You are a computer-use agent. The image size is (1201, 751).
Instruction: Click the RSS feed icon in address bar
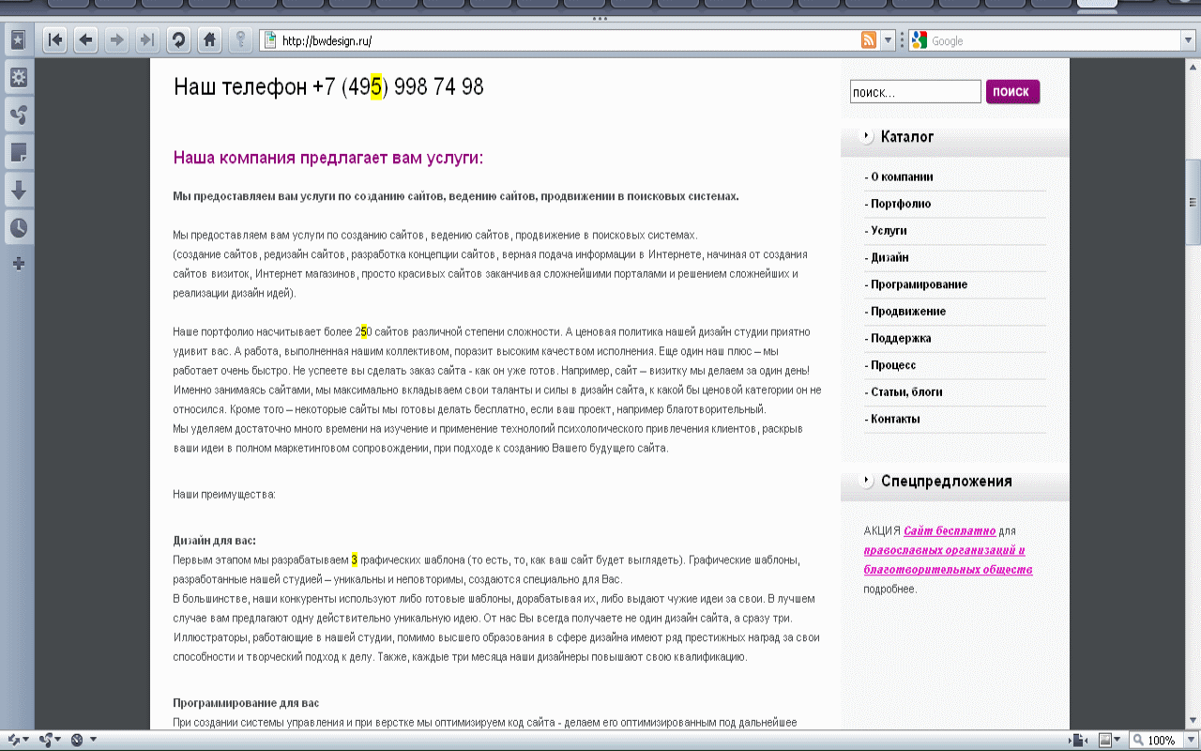coord(868,40)
